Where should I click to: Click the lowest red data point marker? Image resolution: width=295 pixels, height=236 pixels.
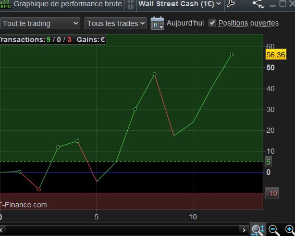39,189
